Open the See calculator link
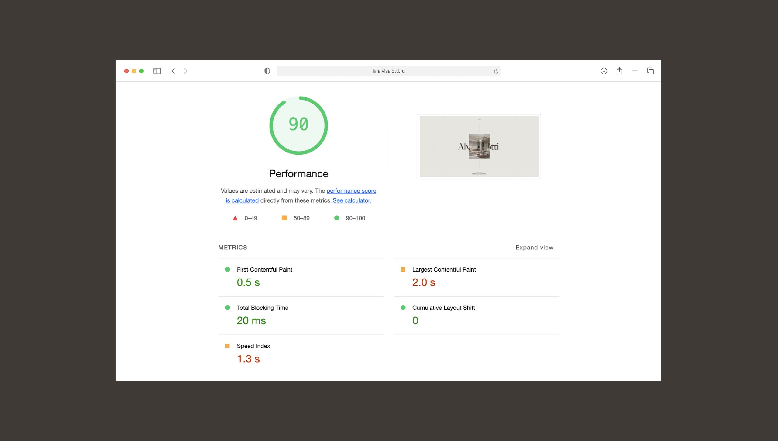The width and height of the screenshot is (778, 441). tap(352, 200)
